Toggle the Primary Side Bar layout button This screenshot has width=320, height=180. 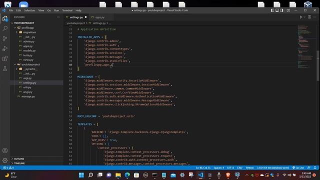[272, 10]
